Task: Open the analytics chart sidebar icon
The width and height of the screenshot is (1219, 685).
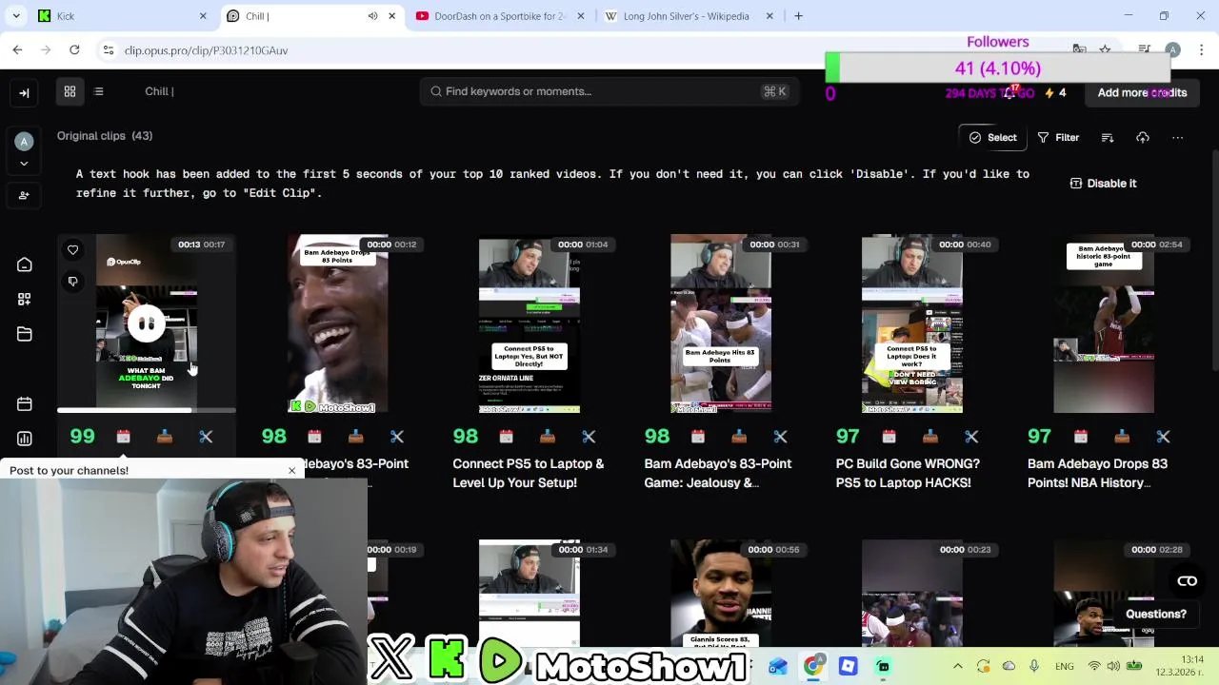Action: pos(25,439)
